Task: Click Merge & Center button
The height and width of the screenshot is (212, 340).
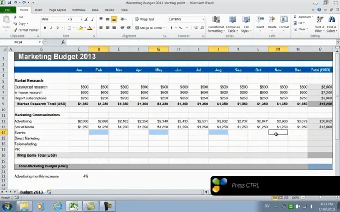Action: [x=149, y=28]
